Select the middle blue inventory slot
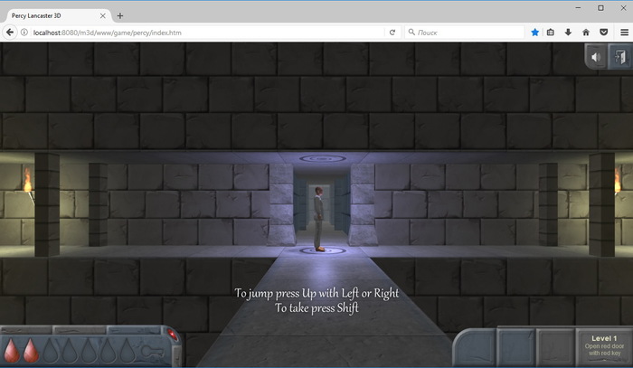 point(516,348)
